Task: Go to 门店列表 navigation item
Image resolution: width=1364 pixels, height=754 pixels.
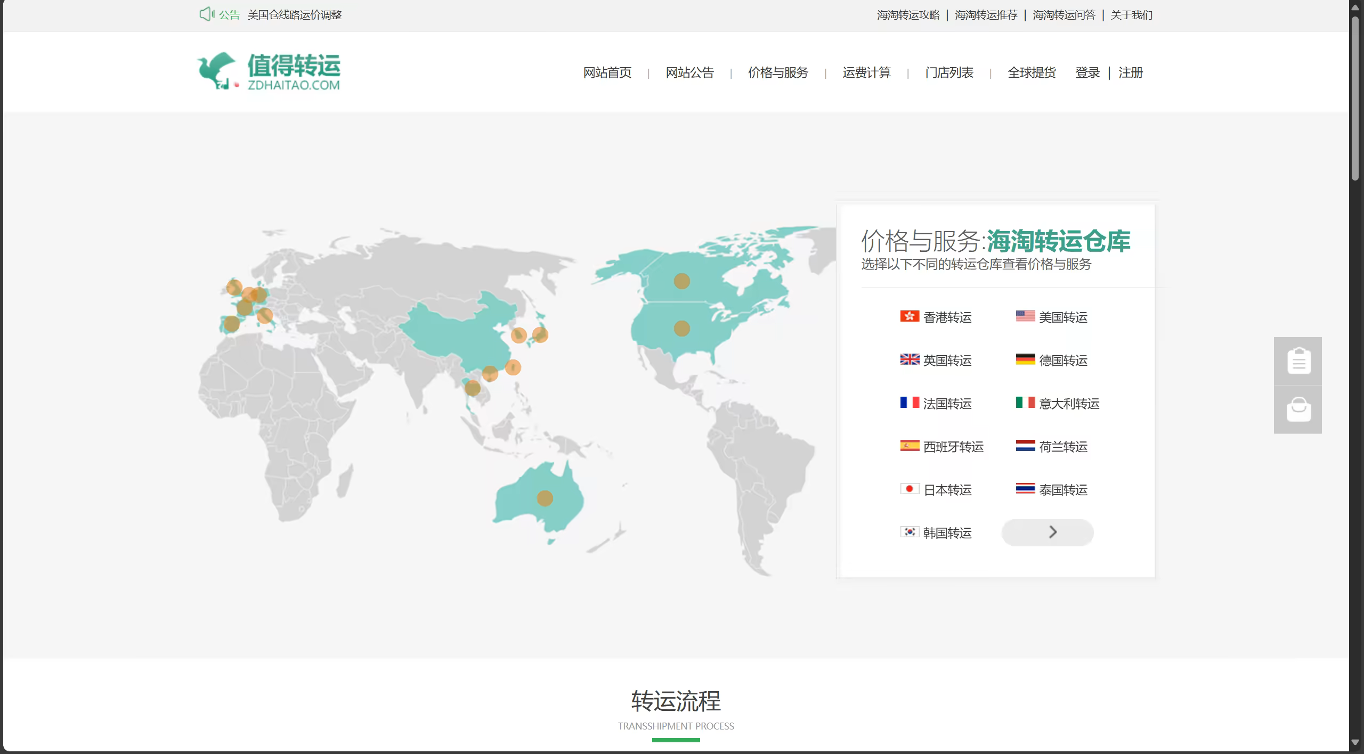Action: click(x=949, y=72)
